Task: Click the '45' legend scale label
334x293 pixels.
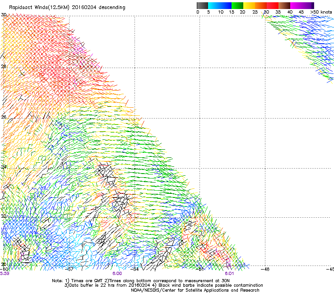Action: click(x=301, y=12)
